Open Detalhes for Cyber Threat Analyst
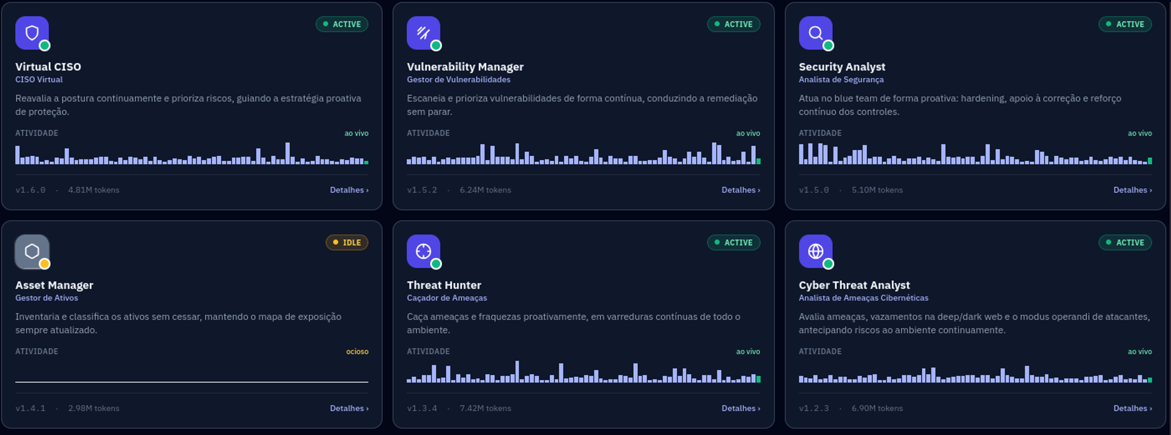This screenshot has height=435, width=1171. 1133,409
